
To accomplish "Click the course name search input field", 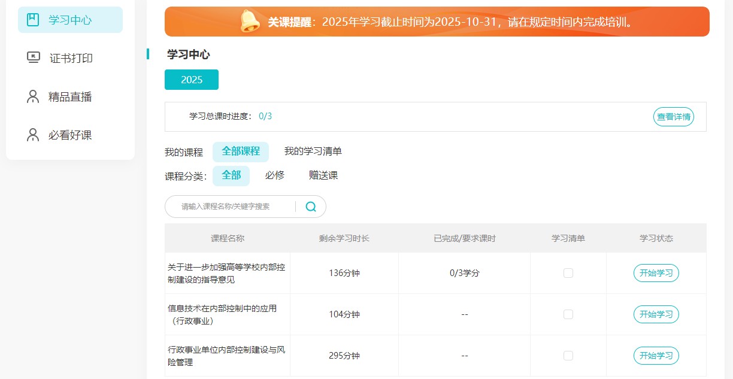I will pos(234,207).
